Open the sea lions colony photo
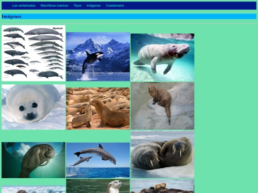258x193 pixels. click(98, 109)
